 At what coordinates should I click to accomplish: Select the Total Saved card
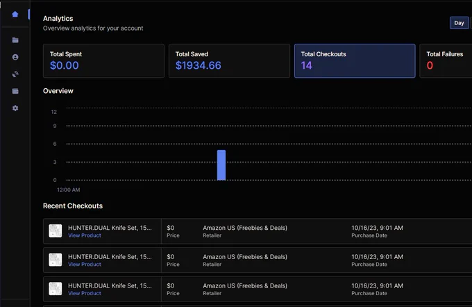(229, 61)
